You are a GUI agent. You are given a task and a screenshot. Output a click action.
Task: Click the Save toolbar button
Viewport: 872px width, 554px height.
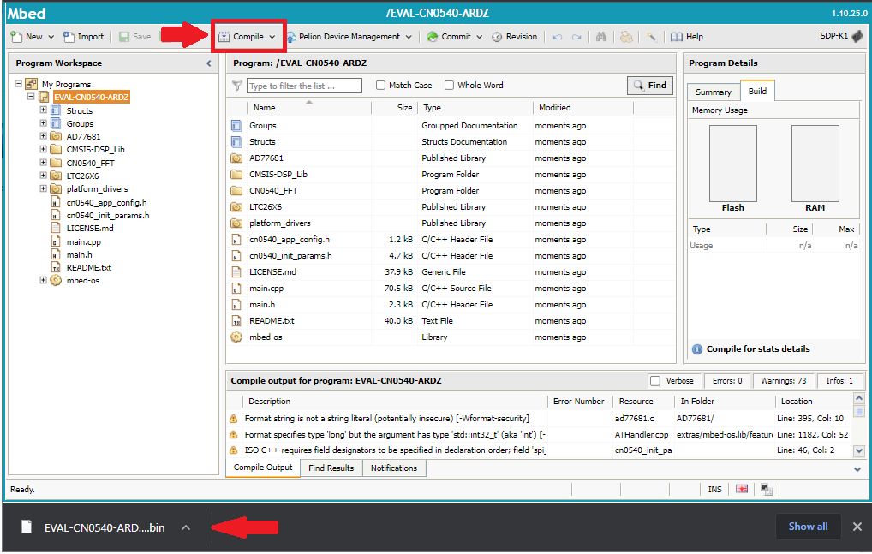[x=135, y=37]
